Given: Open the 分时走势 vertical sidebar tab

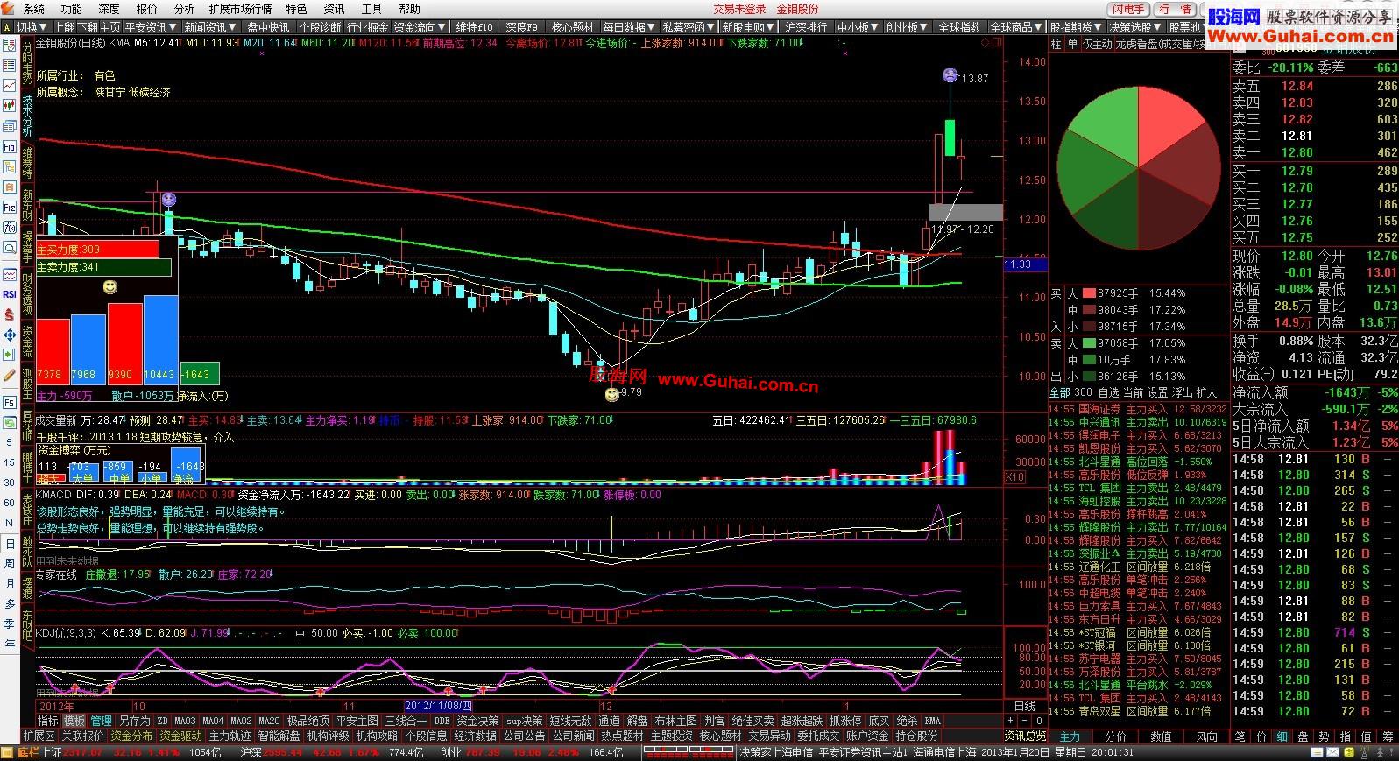Looking at the screenshot, I should (27, 62).
